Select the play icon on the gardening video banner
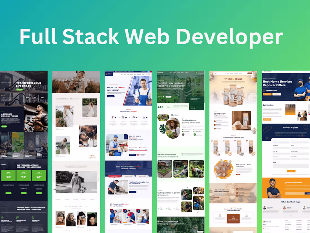This screenshot has width=310, height=233. coord(202,222)
